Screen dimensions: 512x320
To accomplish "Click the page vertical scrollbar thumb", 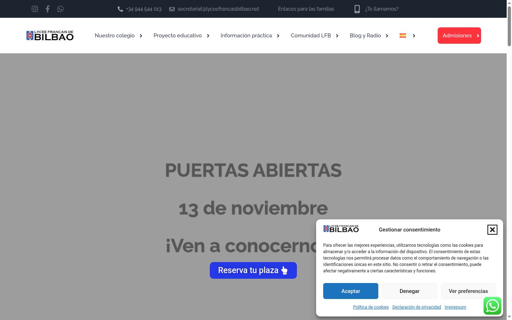I will tap(509, 26).
